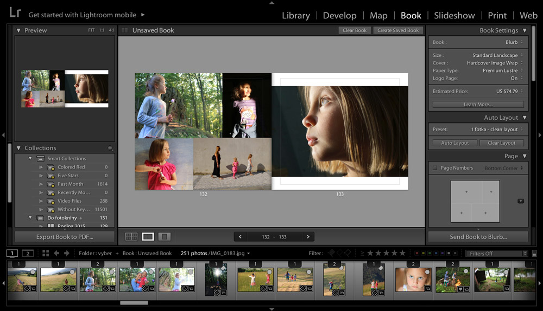This screenshot has height=311, width=543.
Task: Select the Spread View icon
Action: pos(148,237)
